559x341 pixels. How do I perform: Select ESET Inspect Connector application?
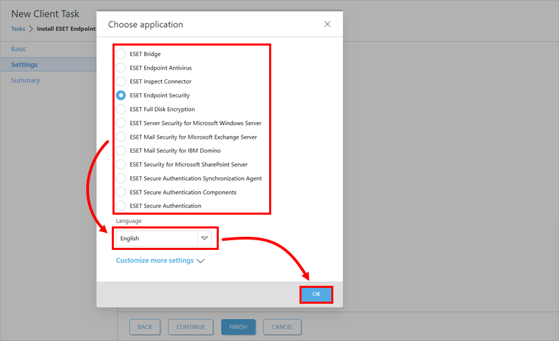(121, 81)
